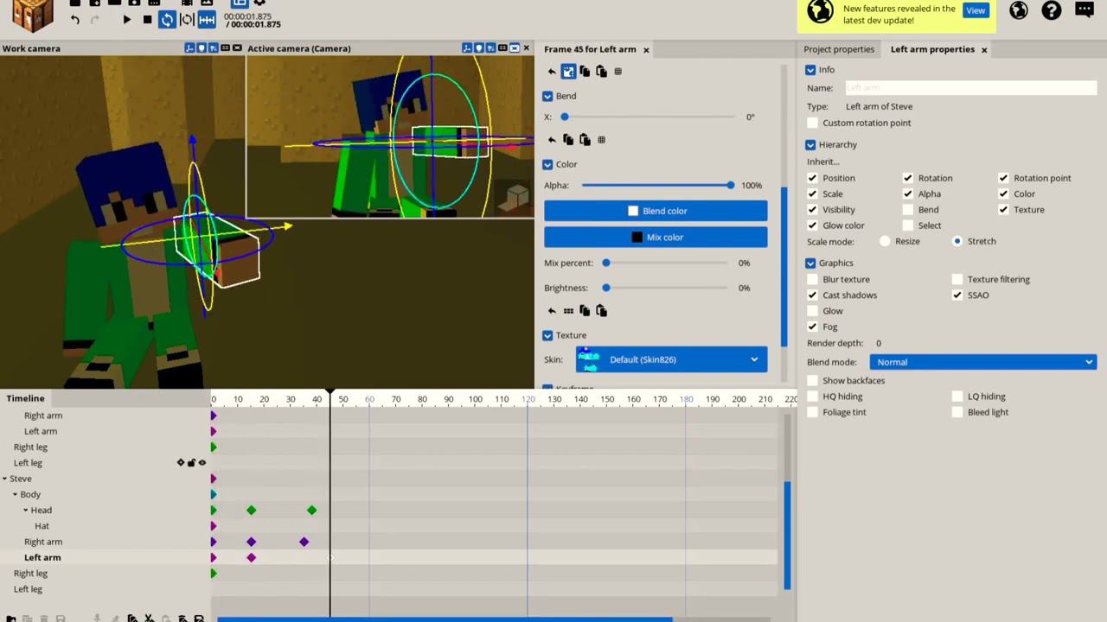Play the animation
The image size is (1107, 622).
127,19
